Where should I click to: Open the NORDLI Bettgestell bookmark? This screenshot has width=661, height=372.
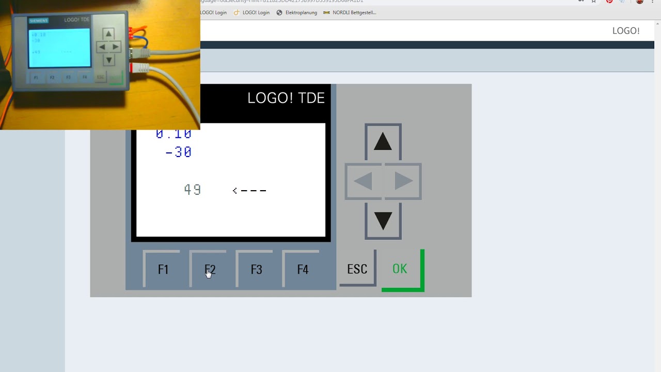click(x=350, y=12)
